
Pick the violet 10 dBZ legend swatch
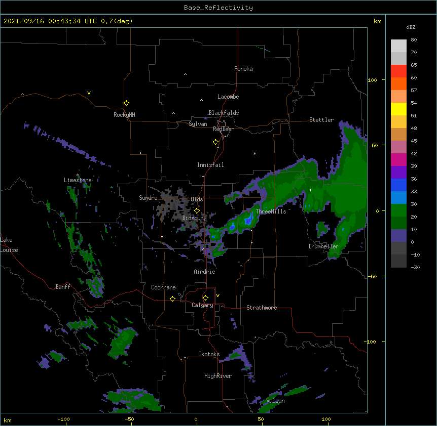(x=398, y=236)
